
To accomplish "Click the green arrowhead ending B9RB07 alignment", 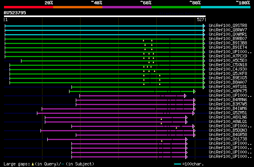I will pos(204,39).
